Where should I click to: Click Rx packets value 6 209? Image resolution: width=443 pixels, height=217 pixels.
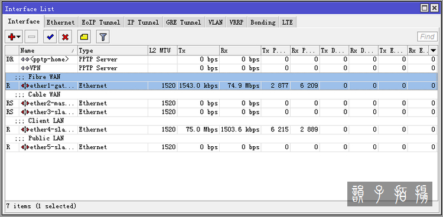[309, 86]
